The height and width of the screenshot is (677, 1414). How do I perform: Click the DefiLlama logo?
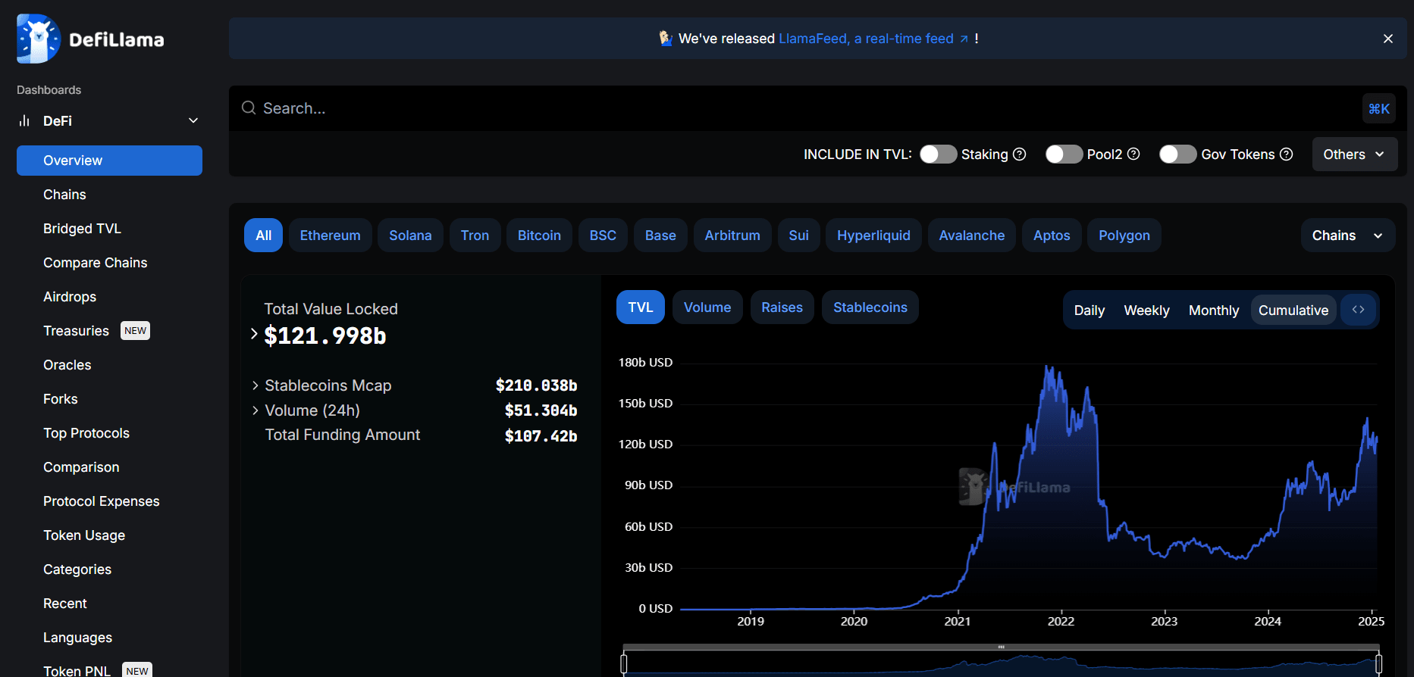pyautogui.click(x=90, y=39)
